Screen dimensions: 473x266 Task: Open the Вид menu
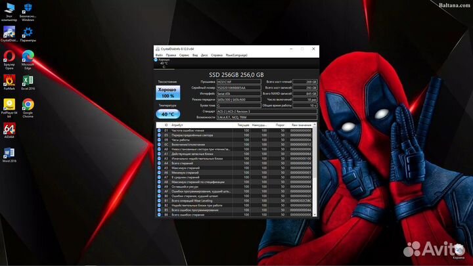click(195, 55)
